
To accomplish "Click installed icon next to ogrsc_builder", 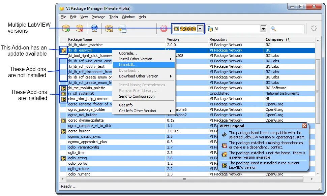I will [63, 131].
